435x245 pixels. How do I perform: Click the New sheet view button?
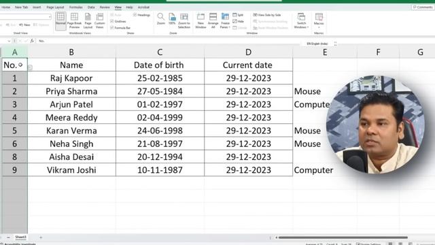tap(24, 25)
